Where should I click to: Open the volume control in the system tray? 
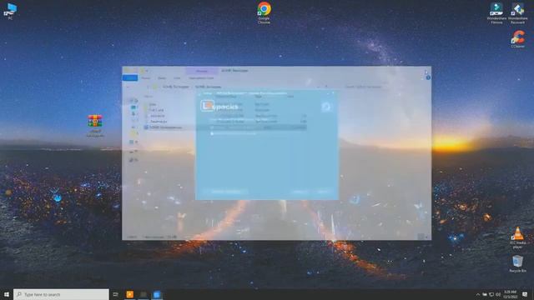click(x=498, y=294)
